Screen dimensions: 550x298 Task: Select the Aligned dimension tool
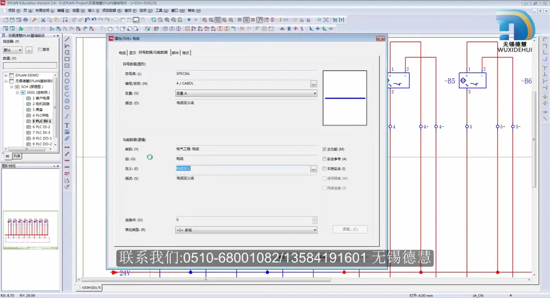click(x=67, y=154)
